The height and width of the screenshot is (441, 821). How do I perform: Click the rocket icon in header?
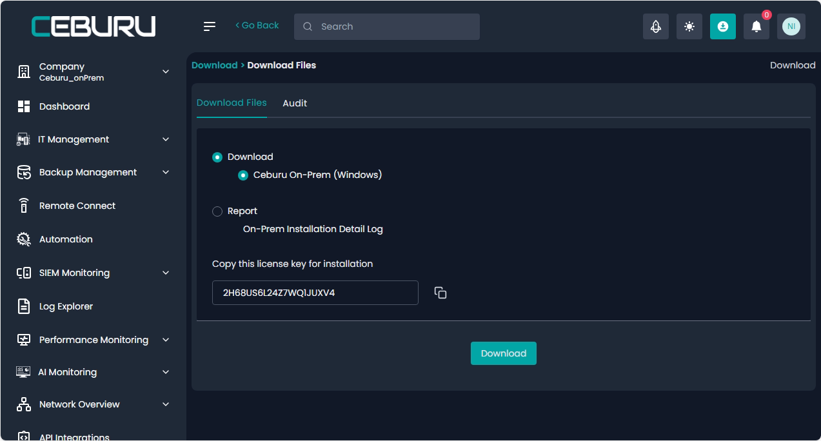656,26
